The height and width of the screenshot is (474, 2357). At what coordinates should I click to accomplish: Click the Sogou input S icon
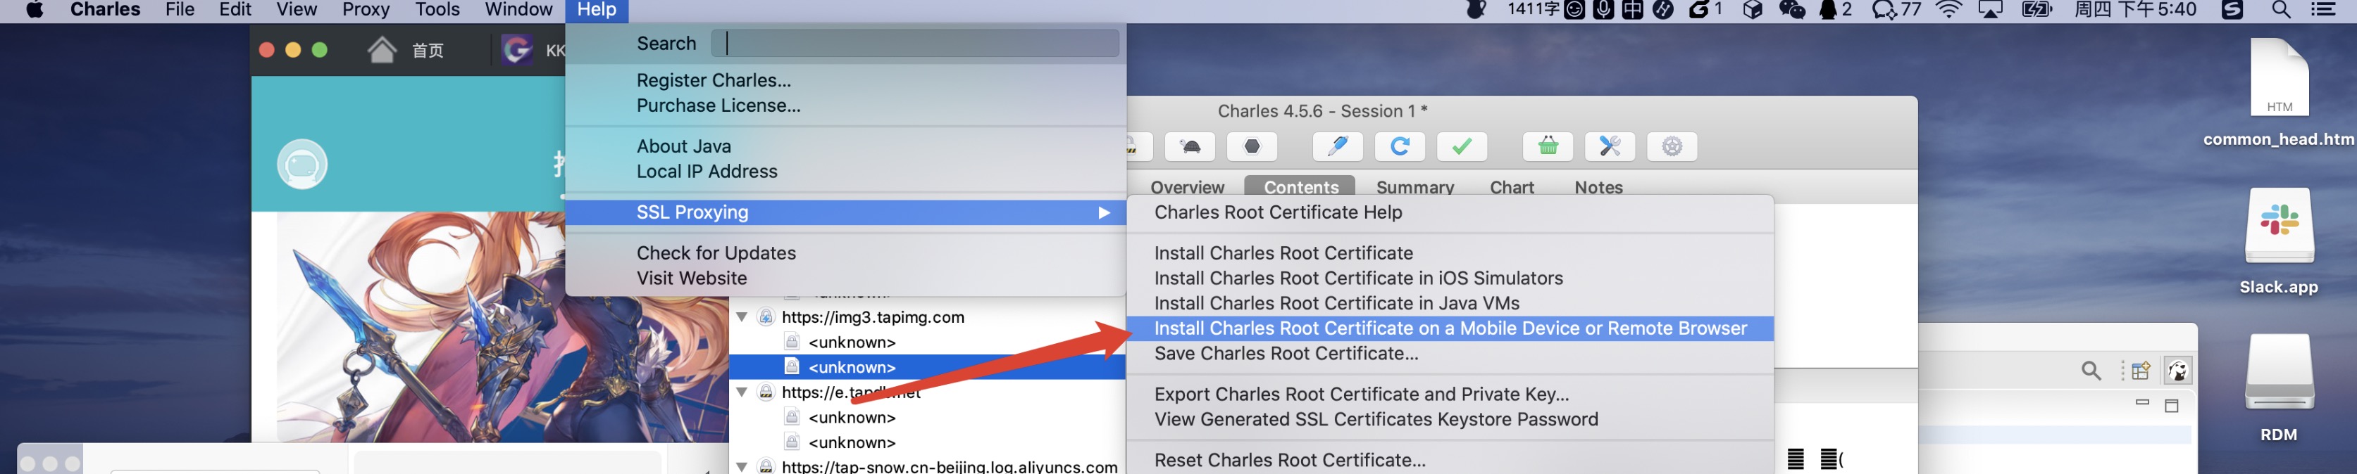point(2232,10)
